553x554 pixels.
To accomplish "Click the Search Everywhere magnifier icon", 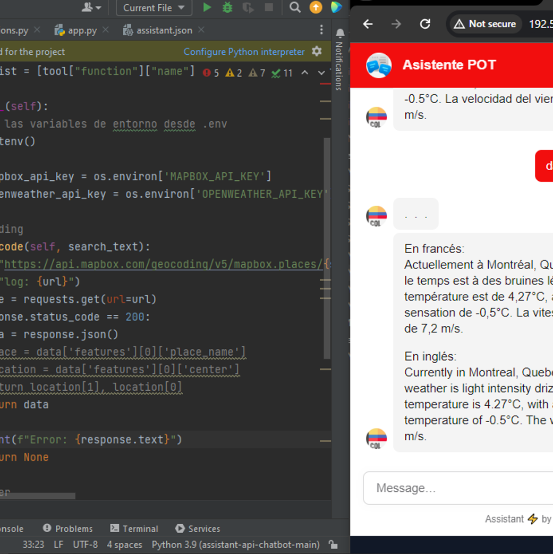I will coord(295,7).
